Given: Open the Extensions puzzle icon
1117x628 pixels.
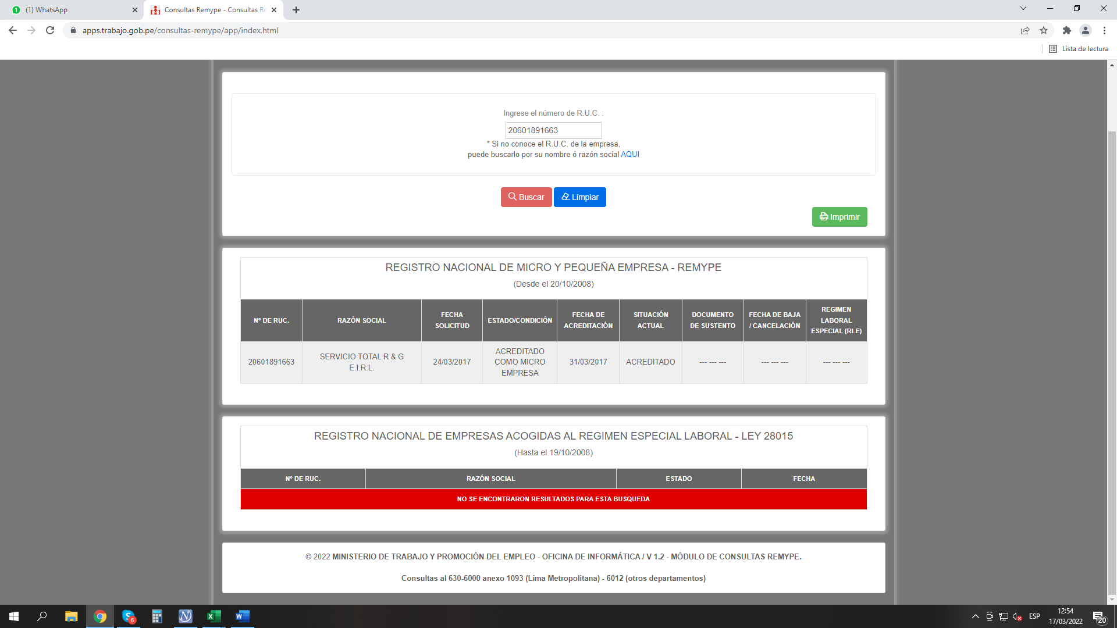Looking at the screenshot, I should click(x=1066, y=30).
